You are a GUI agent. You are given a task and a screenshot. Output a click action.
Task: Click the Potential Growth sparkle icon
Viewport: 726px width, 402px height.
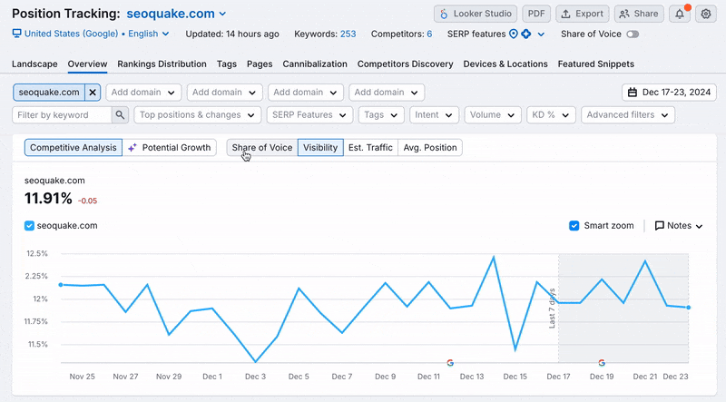click(132, 147)
